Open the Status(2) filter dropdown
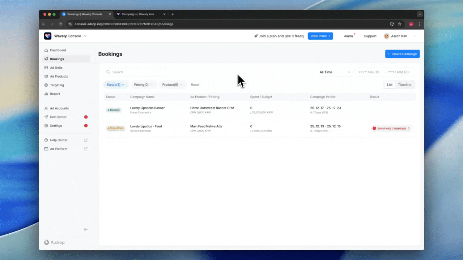 [115, 84]
